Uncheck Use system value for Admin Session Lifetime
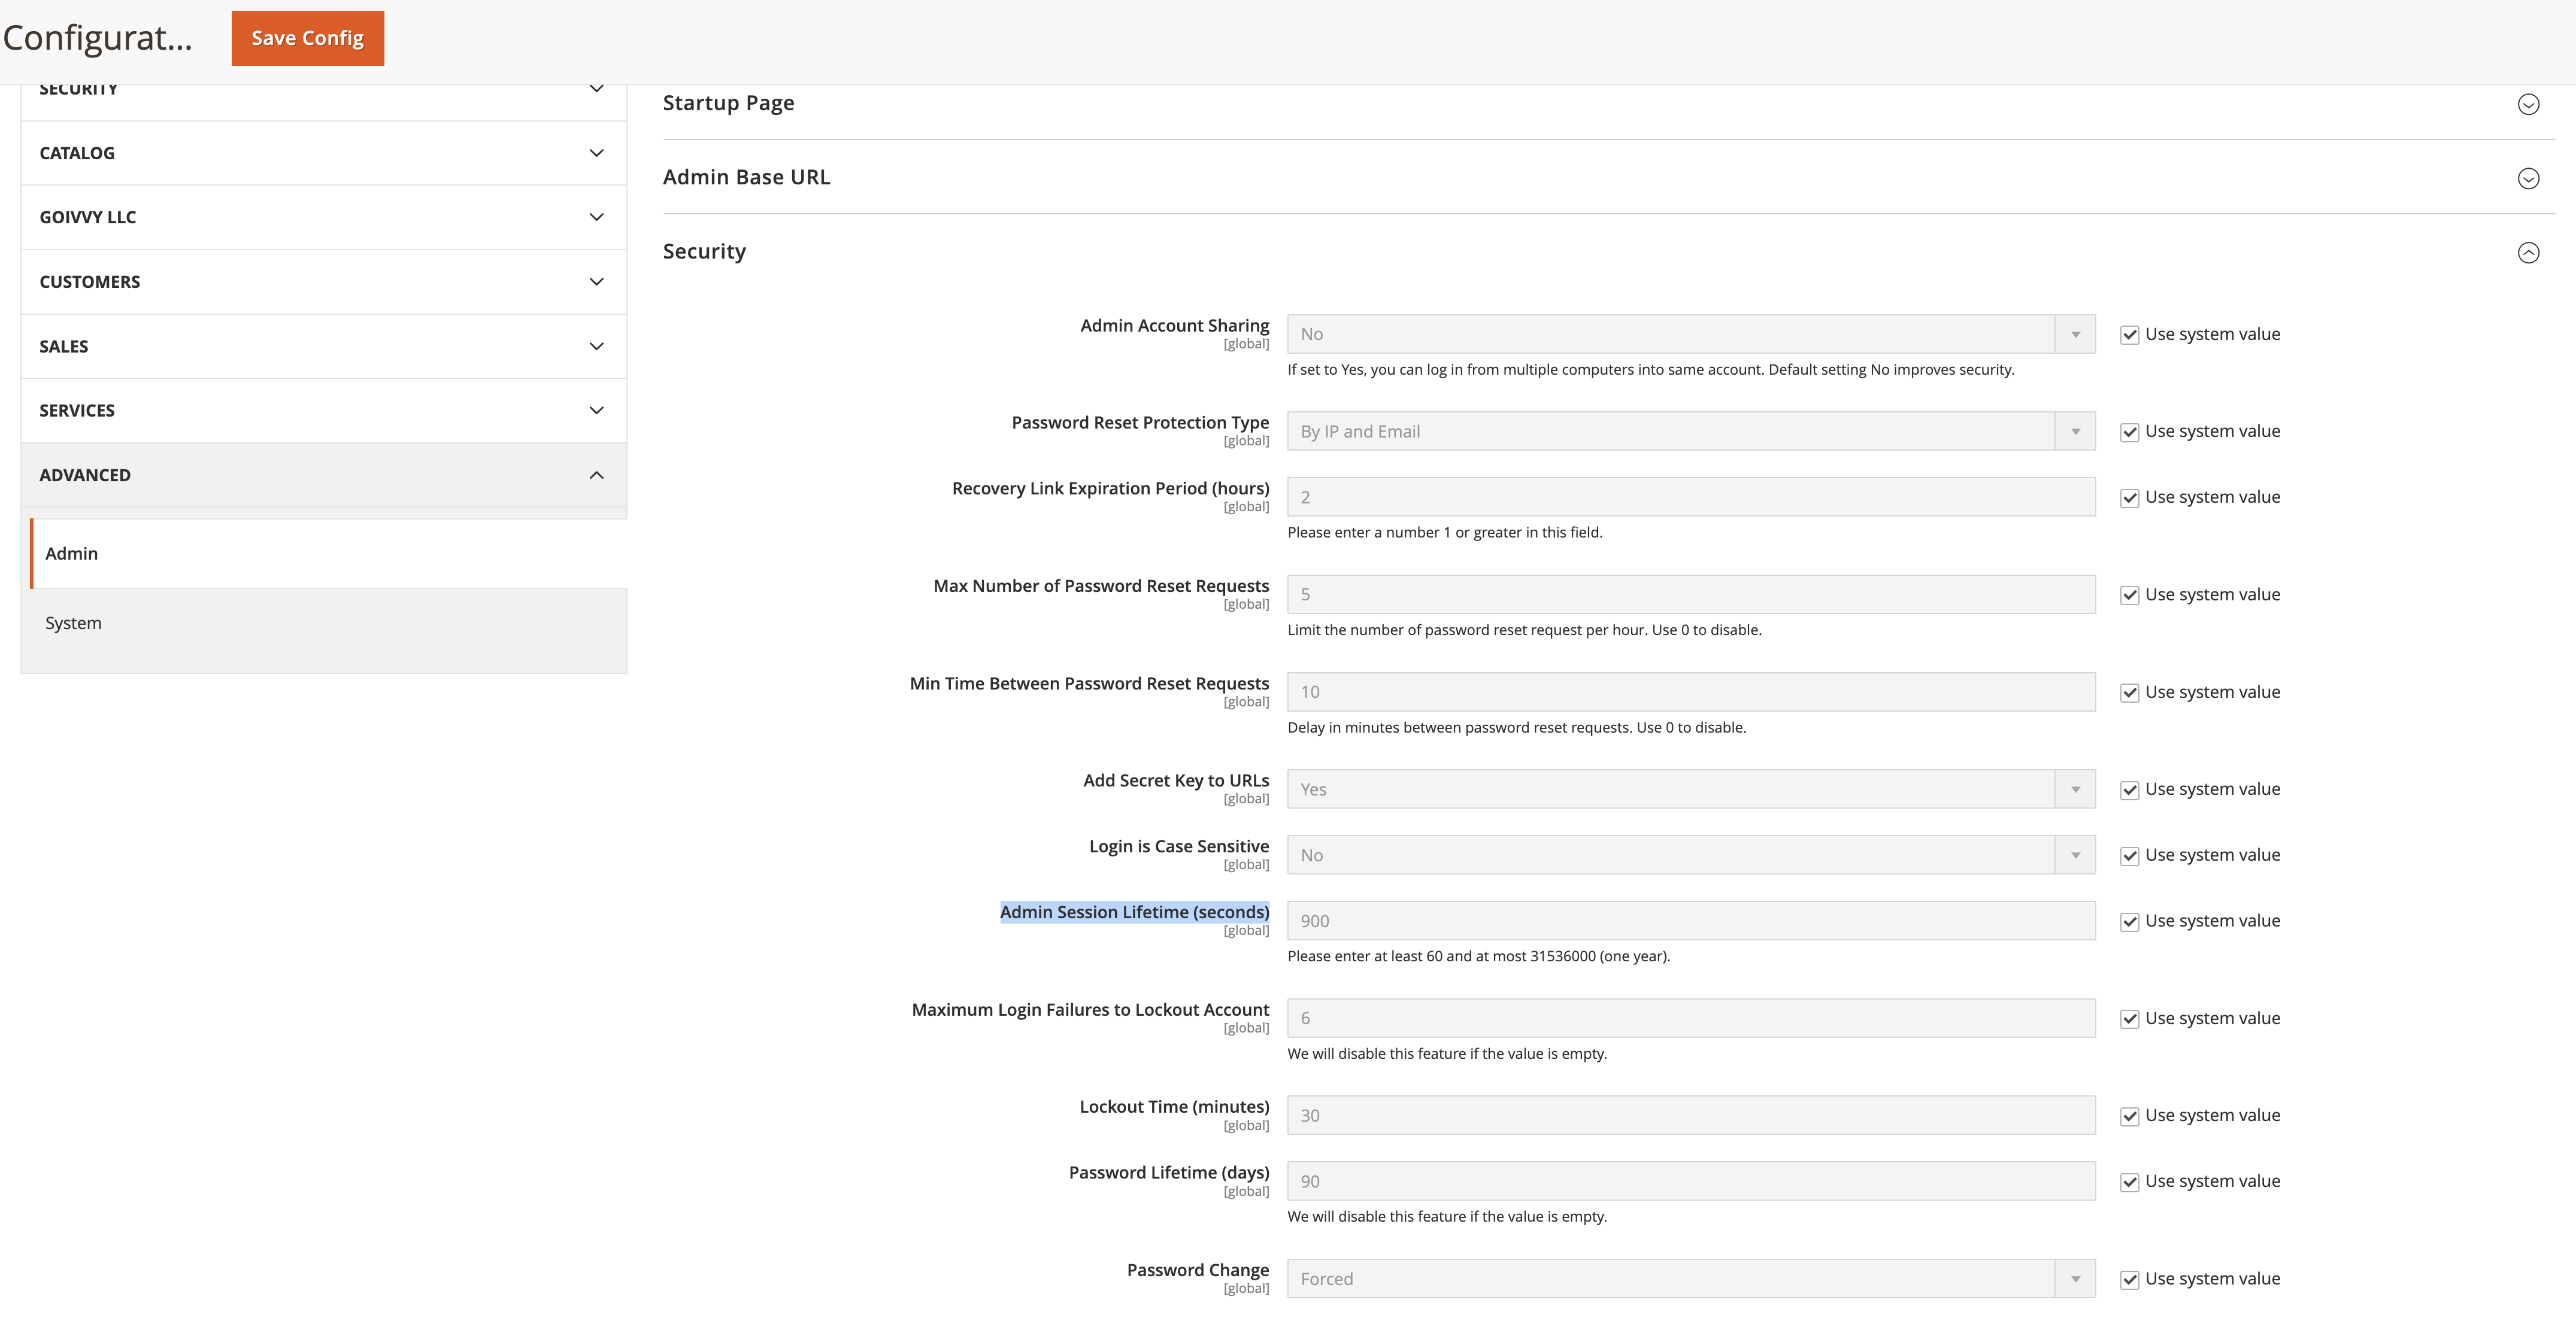The height and width of the screenshot is (1324, 2576). point(2129,921)
